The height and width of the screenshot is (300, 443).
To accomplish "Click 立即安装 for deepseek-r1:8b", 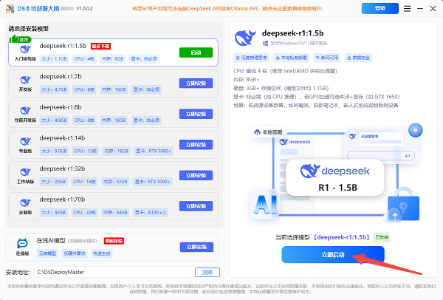I will click(x=196, y=114).
